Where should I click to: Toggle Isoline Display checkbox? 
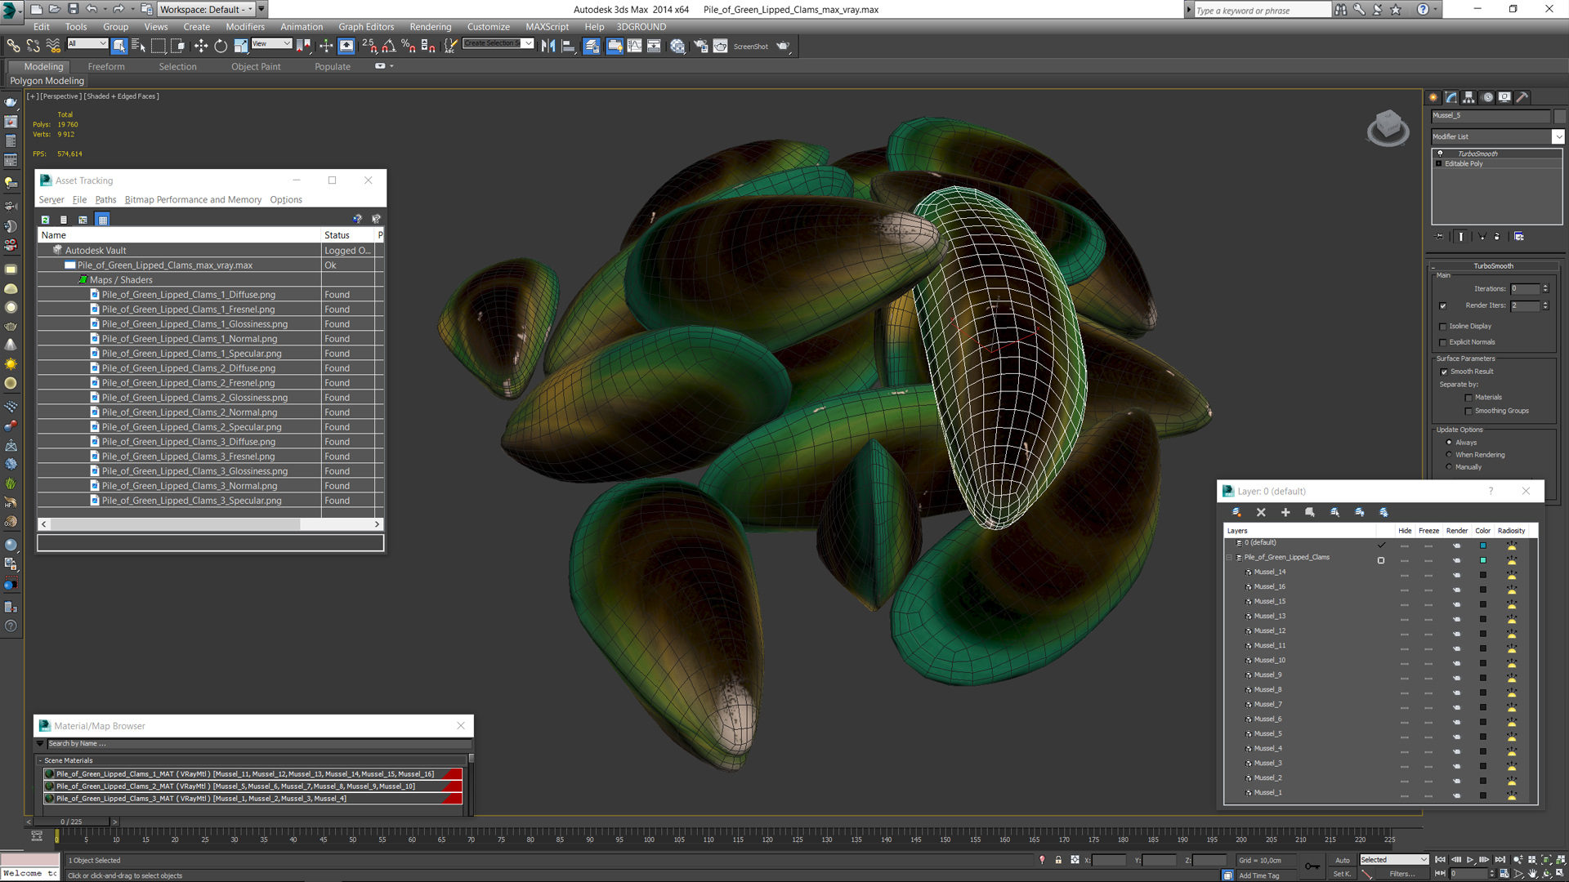(x=1443, y=327)
